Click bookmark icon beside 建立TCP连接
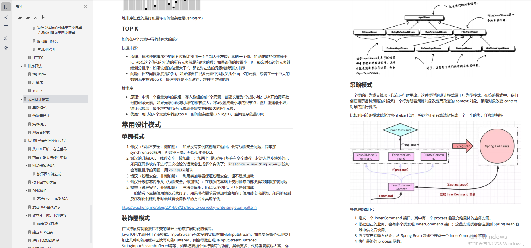This screenshot has width=531, height=248. [30, 232]
